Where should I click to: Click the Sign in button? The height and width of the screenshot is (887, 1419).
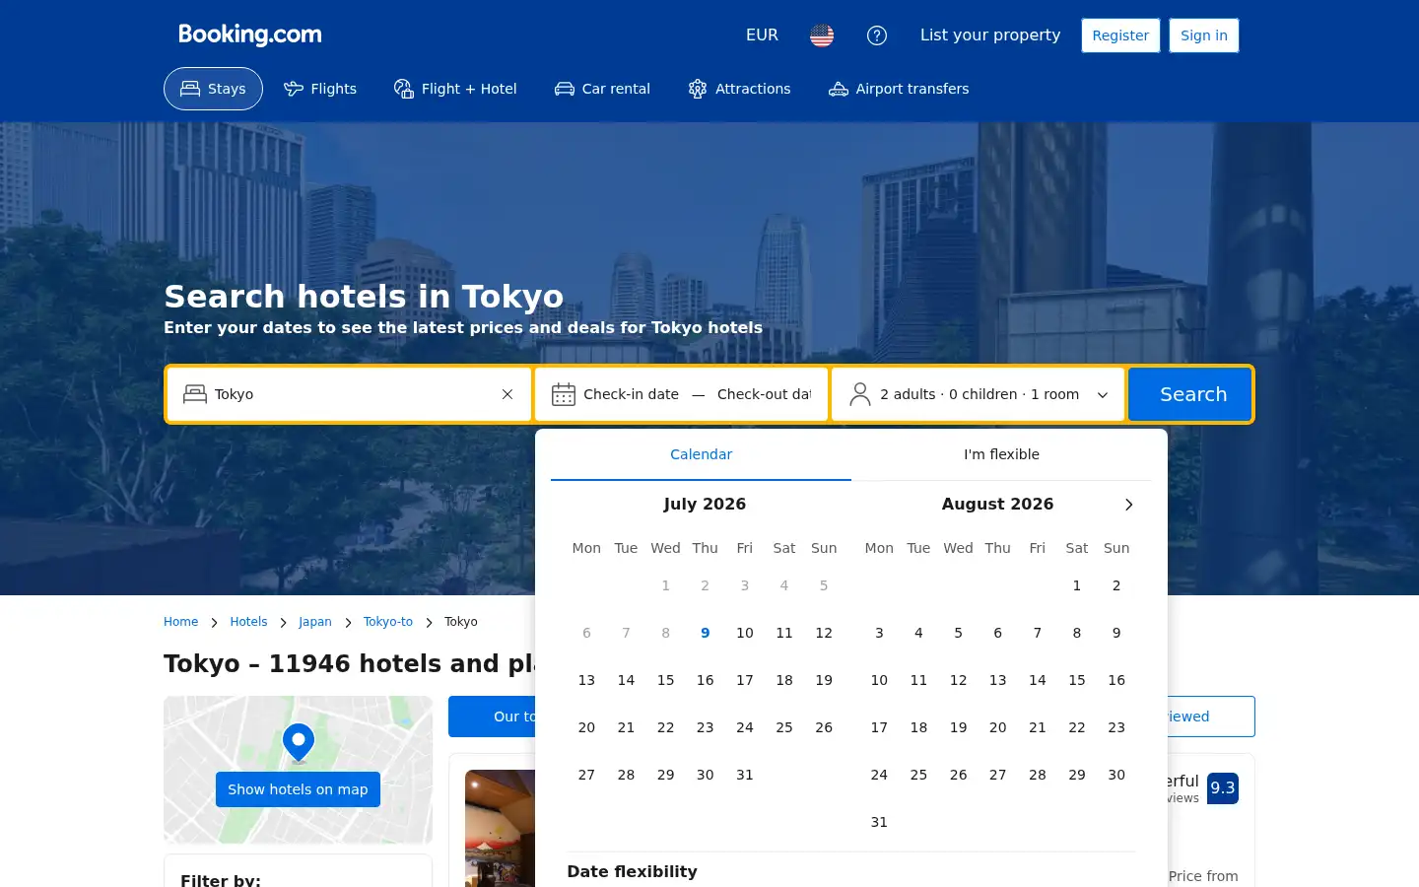(x=1204, y=35)
